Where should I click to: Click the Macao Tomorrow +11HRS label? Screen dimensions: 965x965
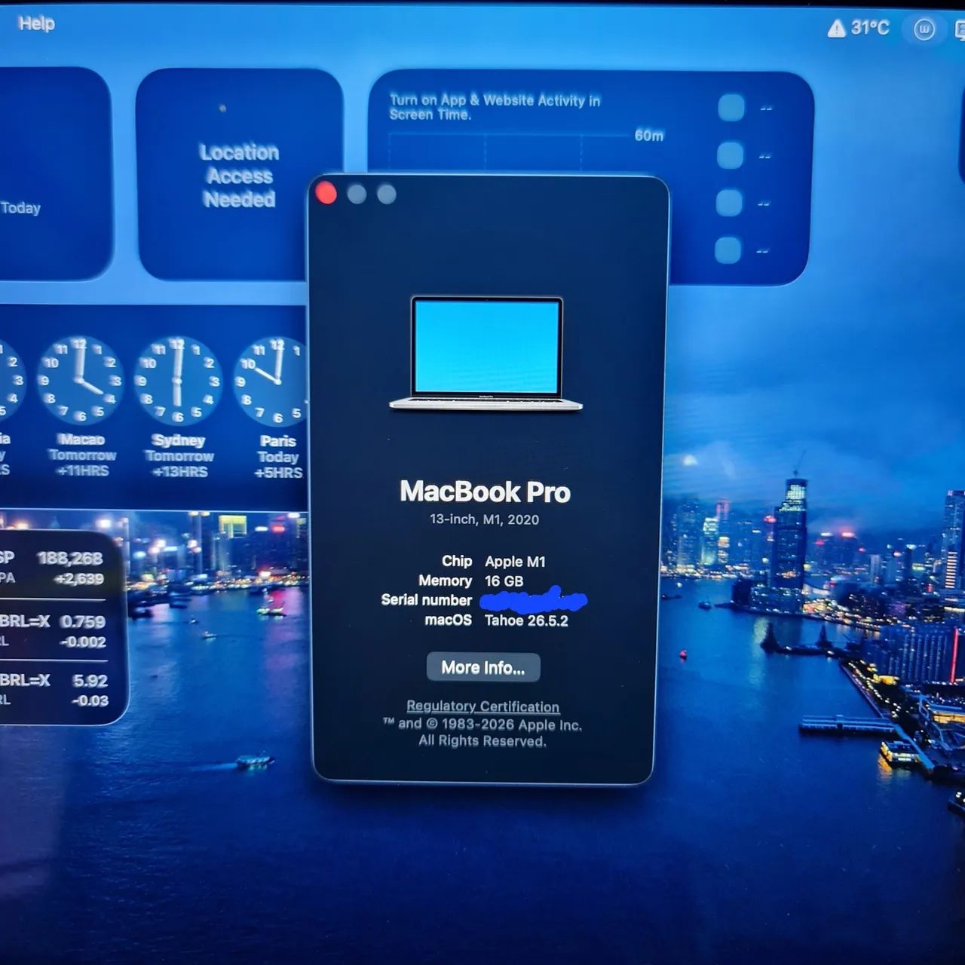(82, 455)
